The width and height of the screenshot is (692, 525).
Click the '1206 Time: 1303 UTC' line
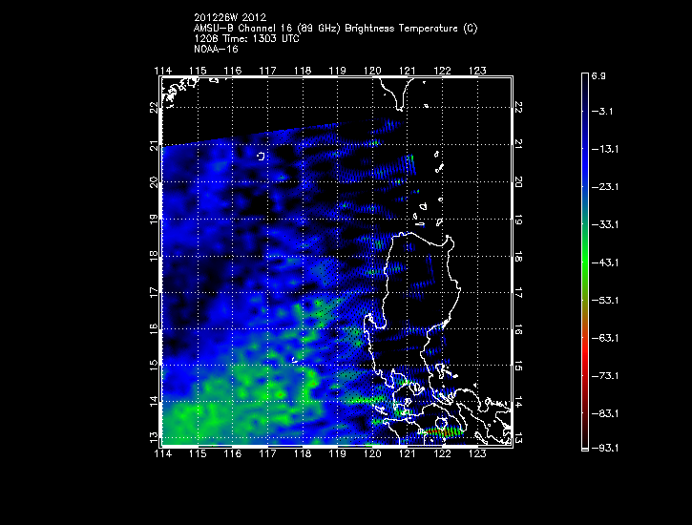[246, 39]
